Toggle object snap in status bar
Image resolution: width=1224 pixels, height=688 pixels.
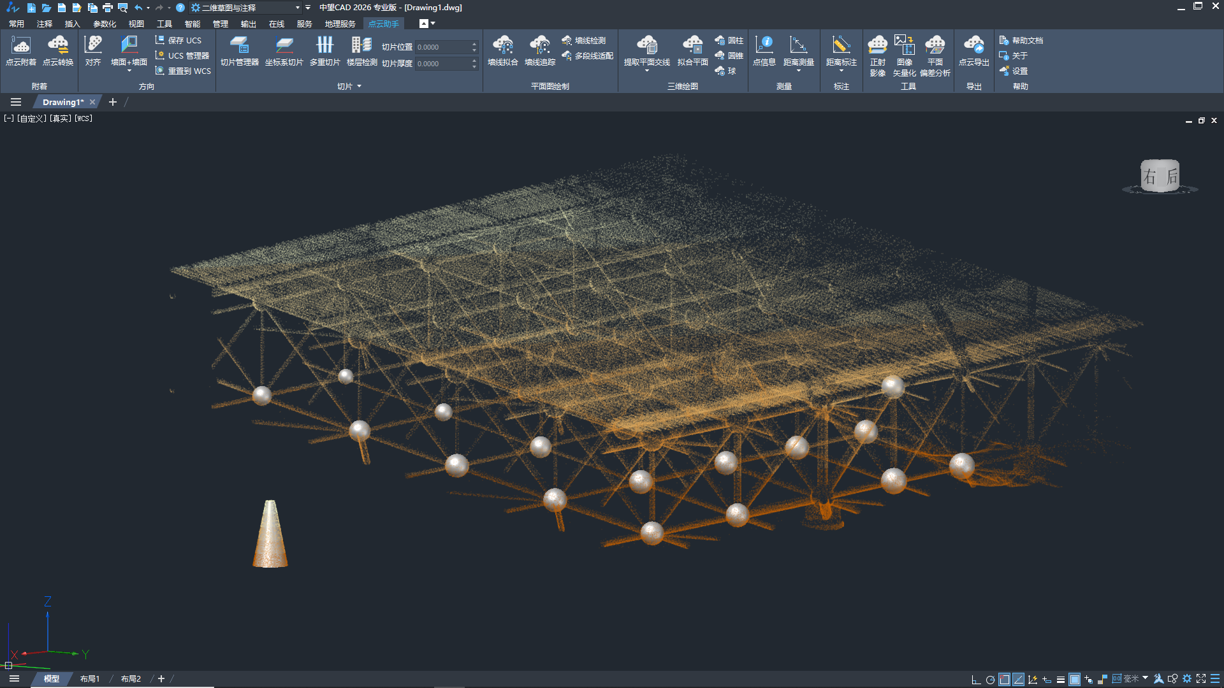[1004, 679]
